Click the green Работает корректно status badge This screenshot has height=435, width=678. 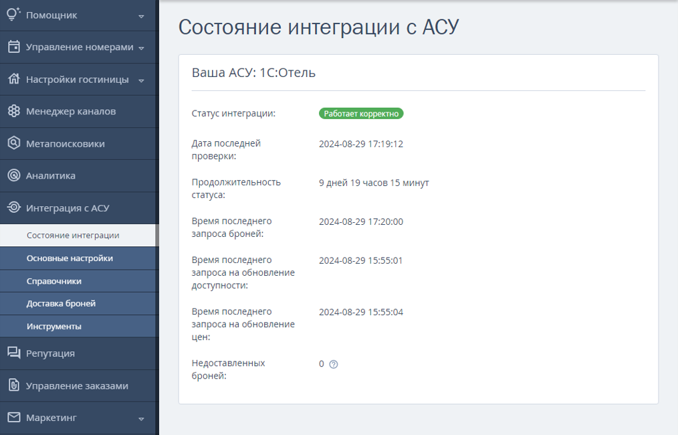click(x=361, y=113)
